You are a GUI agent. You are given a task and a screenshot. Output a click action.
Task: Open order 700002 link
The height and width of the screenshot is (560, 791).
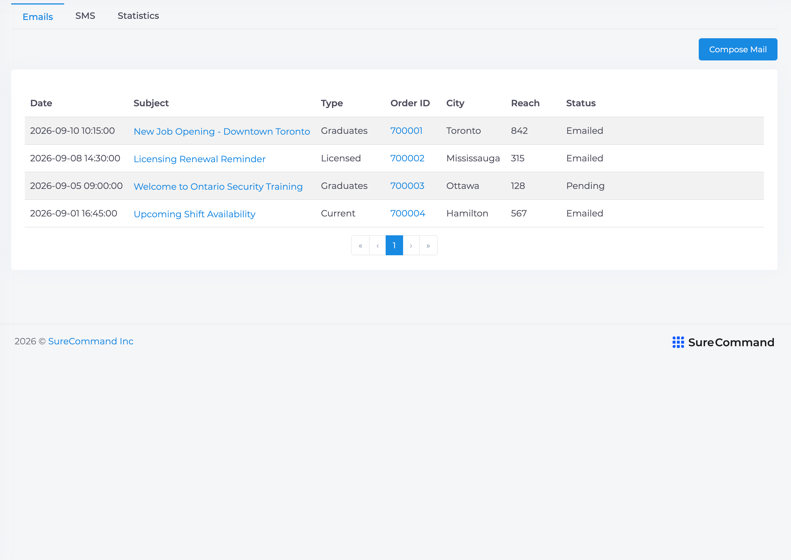pos(407,158)
